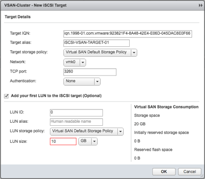The width and height of the screenshot is (205, 179).
Task: Click the Reserved flash space label
Action: click(x=153, y=150)
